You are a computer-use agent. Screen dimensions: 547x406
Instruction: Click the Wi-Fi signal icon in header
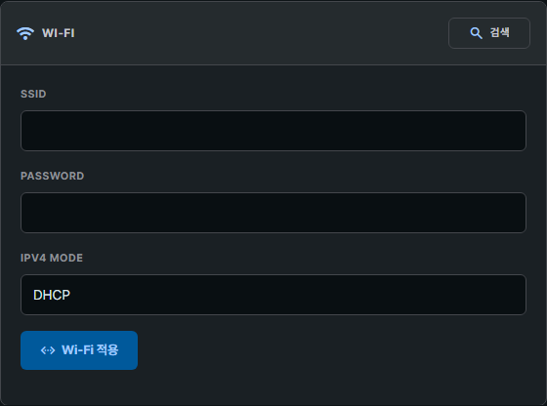pos(25,33)
